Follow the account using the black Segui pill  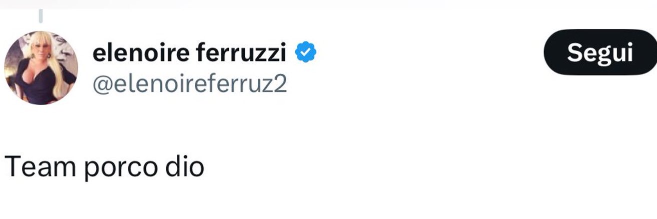(600, 52)
